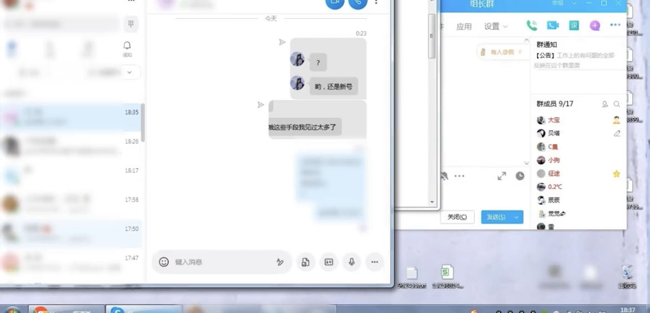Open the three-dot options in group input toolbar
The width and height of the screenshot is (650, 313).
point(459,176)
